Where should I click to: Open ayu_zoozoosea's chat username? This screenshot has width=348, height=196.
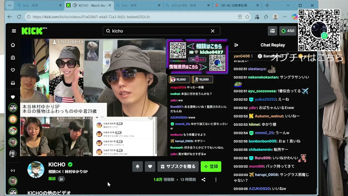(262, 91)
